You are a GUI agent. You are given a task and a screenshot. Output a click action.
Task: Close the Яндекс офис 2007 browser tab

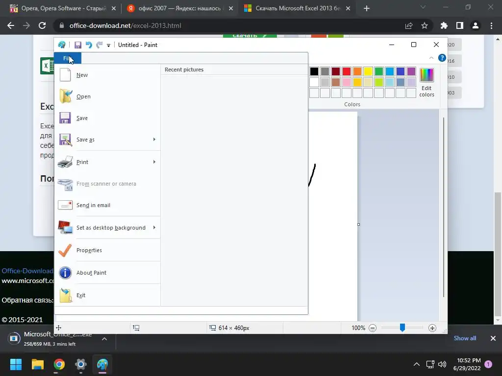point(231,9)
